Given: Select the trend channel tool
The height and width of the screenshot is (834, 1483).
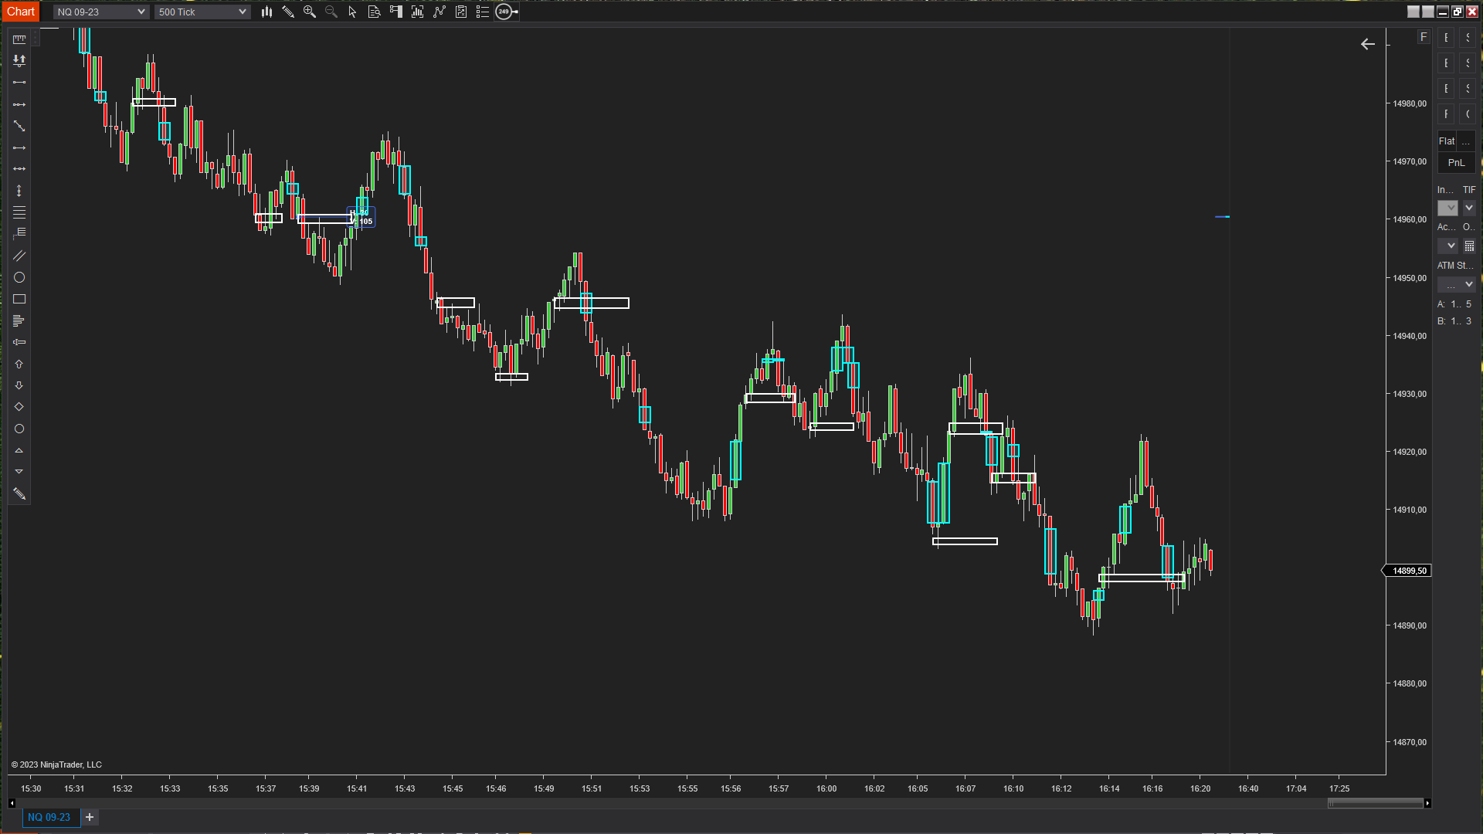Looking at the screenshot, I should point(19,256).
